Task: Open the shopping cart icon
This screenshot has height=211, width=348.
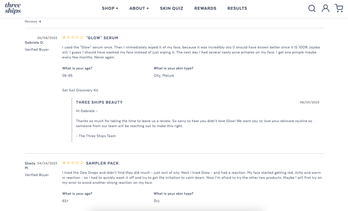Action: (x=339, y=8)
